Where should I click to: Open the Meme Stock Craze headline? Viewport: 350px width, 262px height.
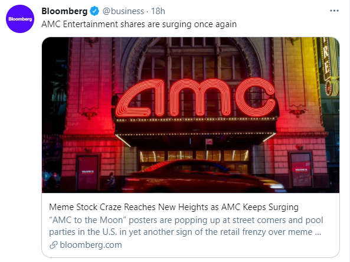click(x=174, y=207)
